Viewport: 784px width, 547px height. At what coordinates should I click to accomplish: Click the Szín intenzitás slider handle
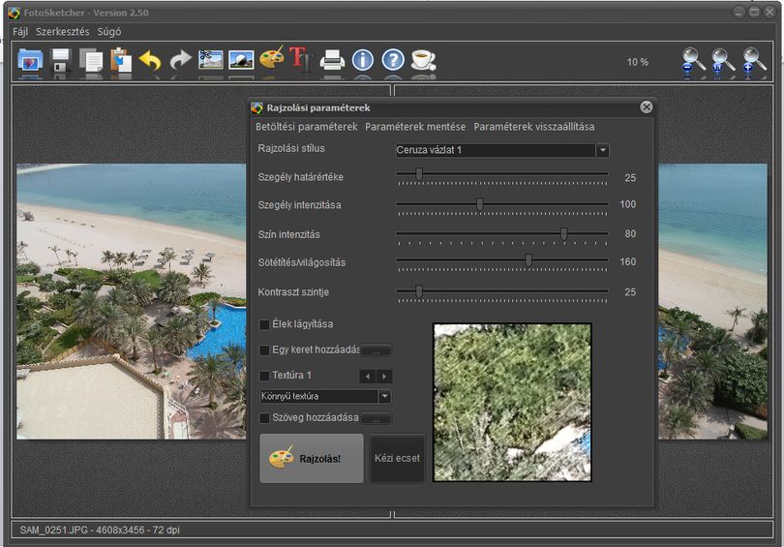[563, 233]
